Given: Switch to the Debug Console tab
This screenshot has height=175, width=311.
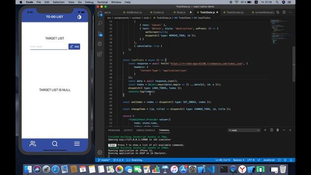Looking at the screenshot, I should (146, 130).
